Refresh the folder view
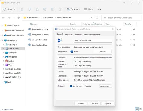The height and width of the screenshot is (111, 143). coord(97,18)
